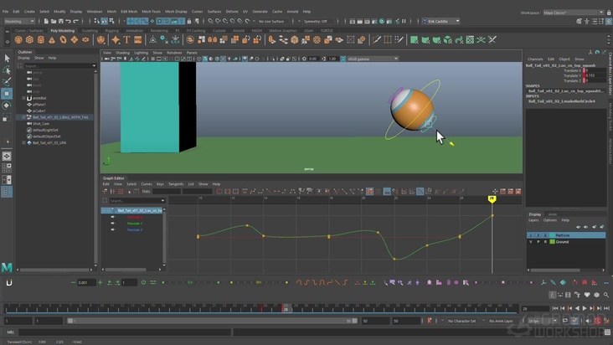
Task: Click the polygon cube icon on the shelf
Action: click(x=29, y=39)
